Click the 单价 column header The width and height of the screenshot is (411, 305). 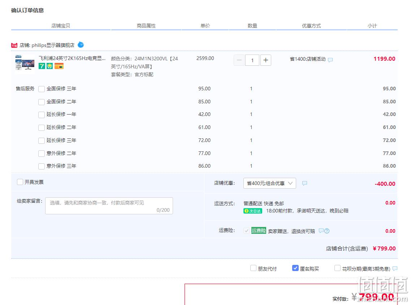pyautogui.click(x=205, y=26)
